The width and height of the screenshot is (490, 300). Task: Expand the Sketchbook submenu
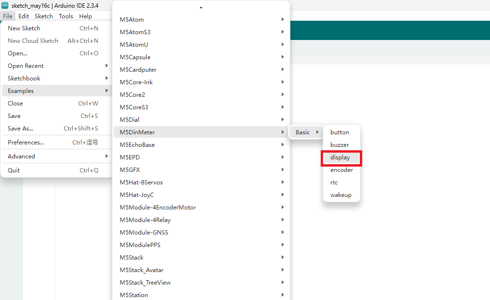(x=56, y=78)
